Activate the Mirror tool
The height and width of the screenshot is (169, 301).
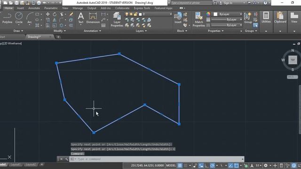click(x=55, y=20)
